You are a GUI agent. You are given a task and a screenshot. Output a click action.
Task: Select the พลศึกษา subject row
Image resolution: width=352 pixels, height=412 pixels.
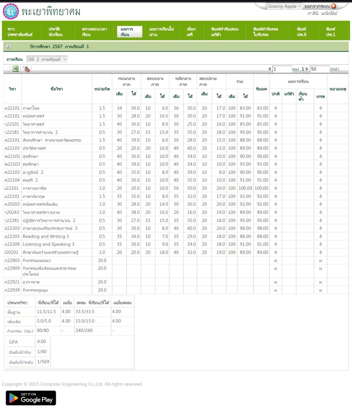pyautogui.click(x=176, y=164)
